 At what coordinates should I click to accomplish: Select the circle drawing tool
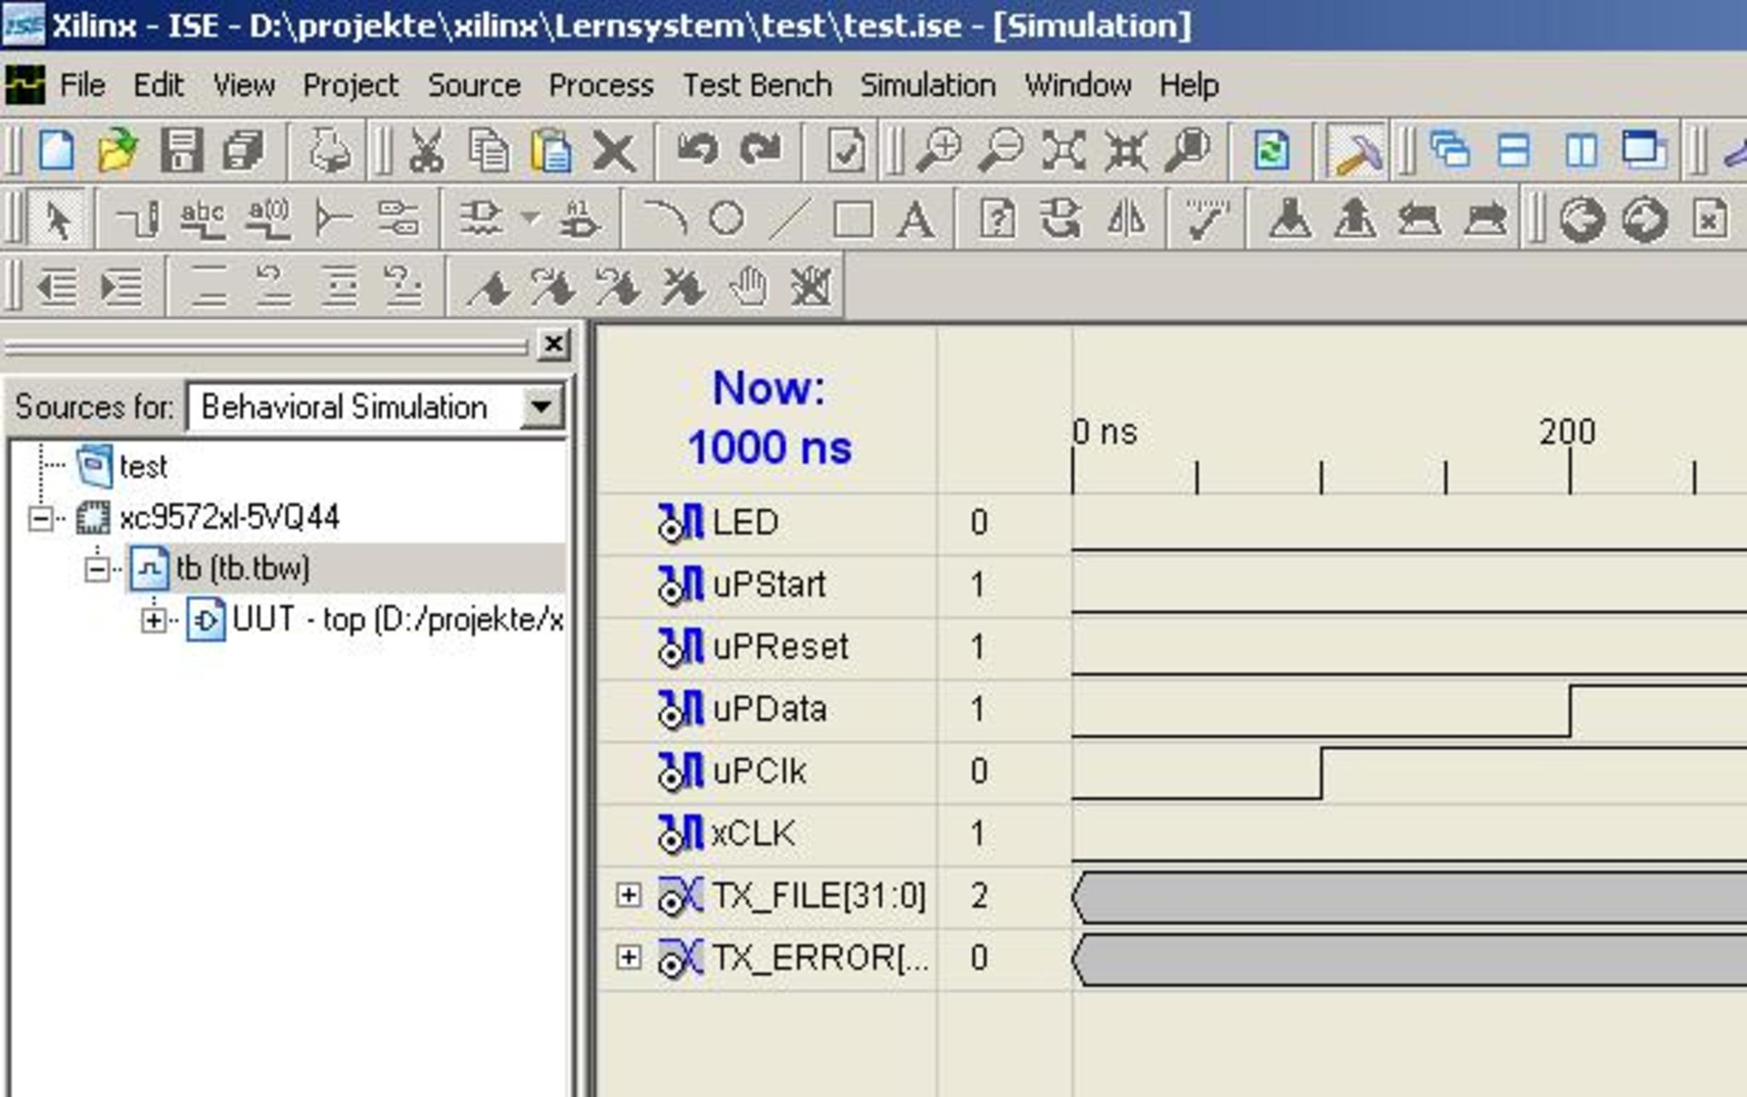click(726, 219)
